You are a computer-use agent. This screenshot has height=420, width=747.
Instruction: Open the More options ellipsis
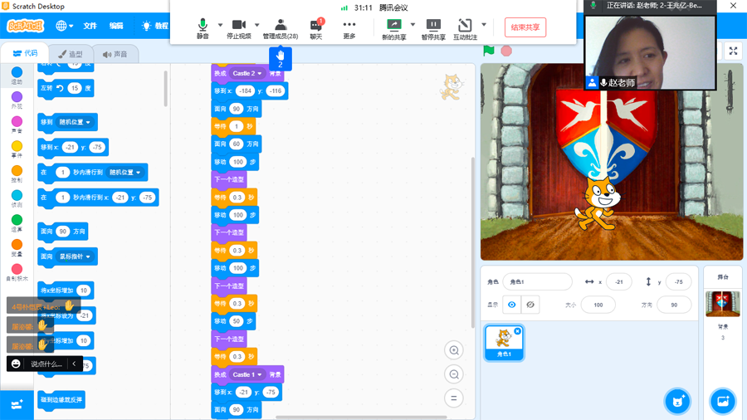[x=349, y=28]
